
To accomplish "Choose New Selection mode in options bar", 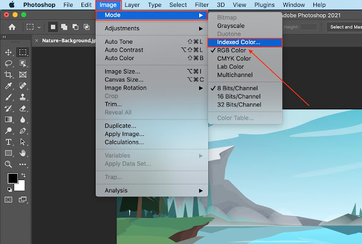I will point(53,27).
